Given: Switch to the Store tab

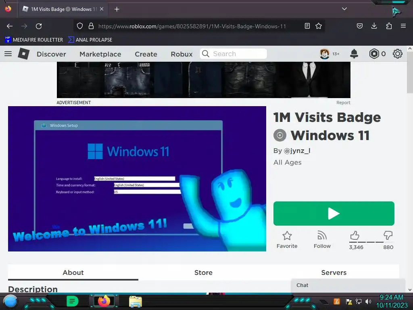Looking at the screenshot, I should (203, 272).
